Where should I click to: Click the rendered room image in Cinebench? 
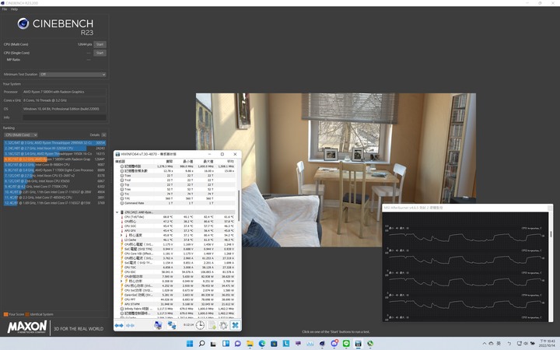[x=336, y=170]
